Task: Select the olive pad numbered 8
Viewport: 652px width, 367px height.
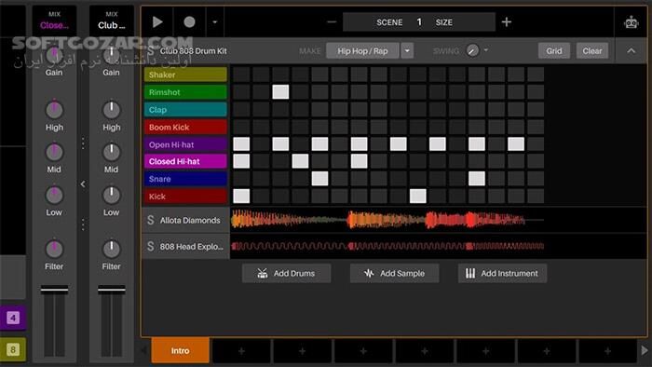Action: pos(13,349)
